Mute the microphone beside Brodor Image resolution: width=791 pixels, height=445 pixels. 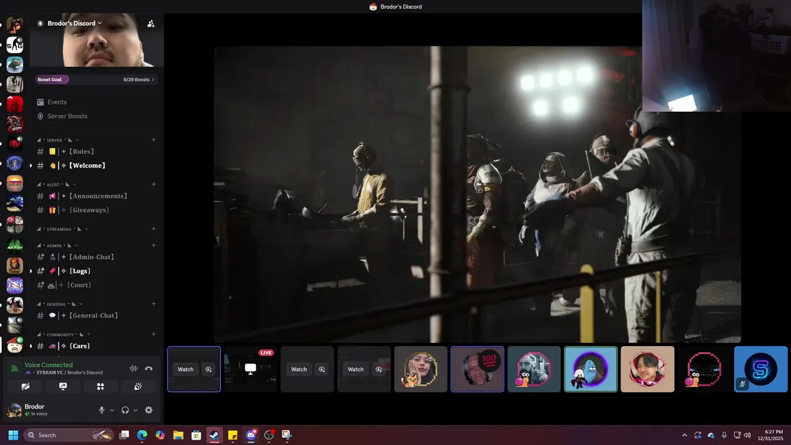(102, 410)
